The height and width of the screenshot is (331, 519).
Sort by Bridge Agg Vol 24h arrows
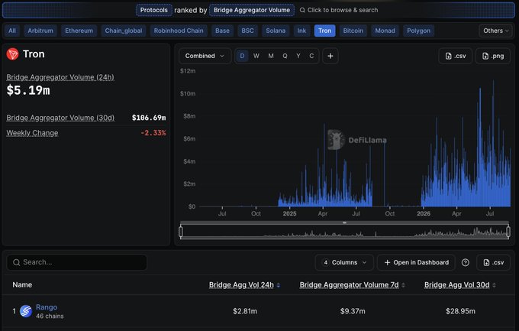point(279,285)
